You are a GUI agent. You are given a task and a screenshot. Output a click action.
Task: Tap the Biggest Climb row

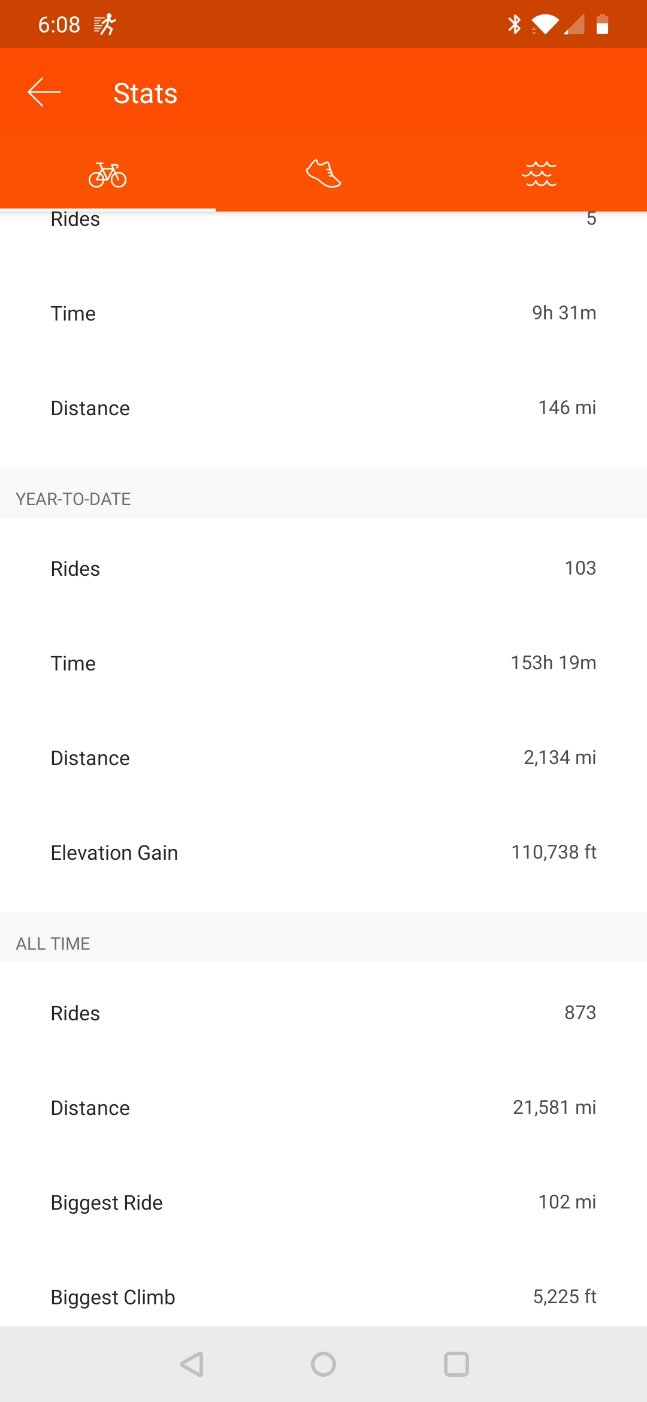(323, 1297)
